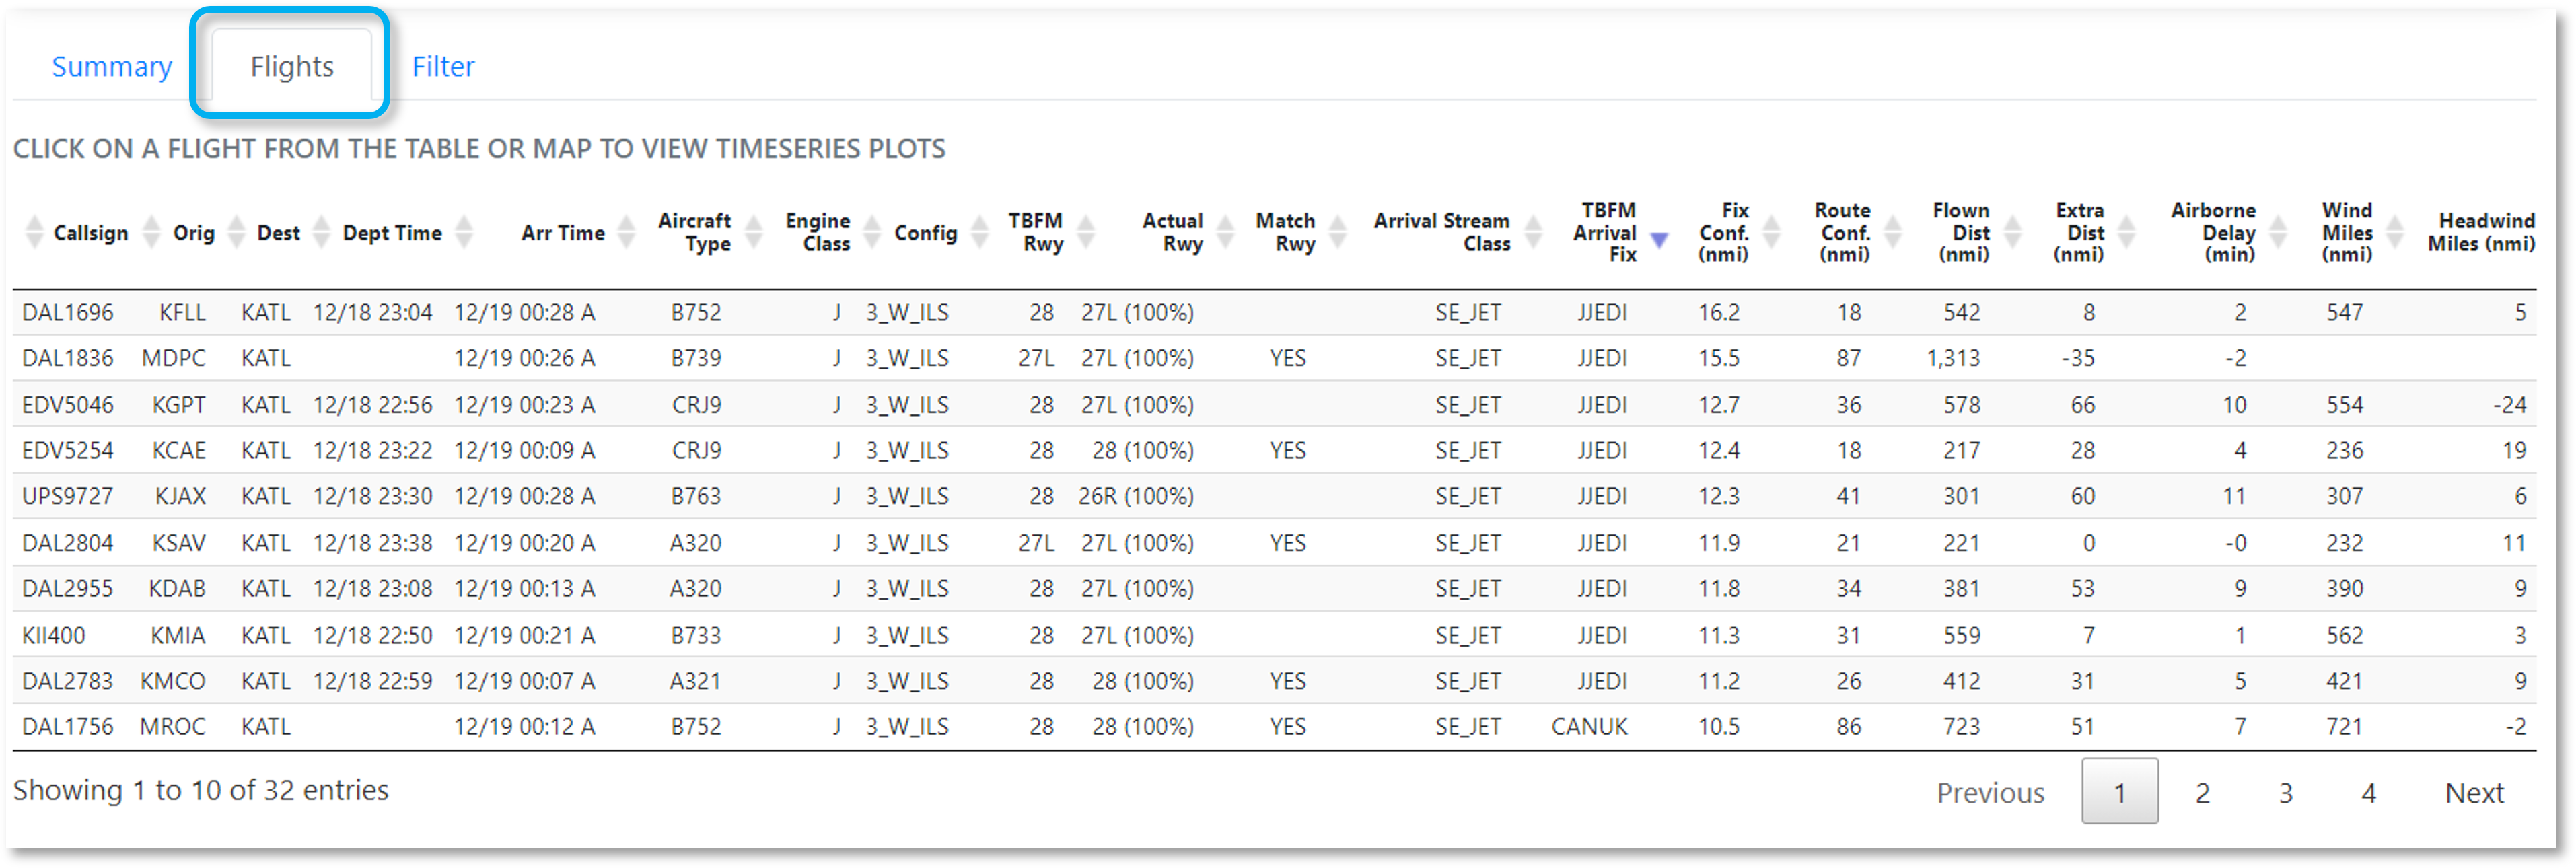Choose flight DAL1756 from table

pos(68,727)
